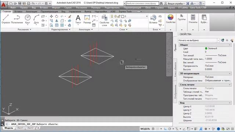Select the Отрезок line tool
Screen dimensions: 235x132
point(6,19)
